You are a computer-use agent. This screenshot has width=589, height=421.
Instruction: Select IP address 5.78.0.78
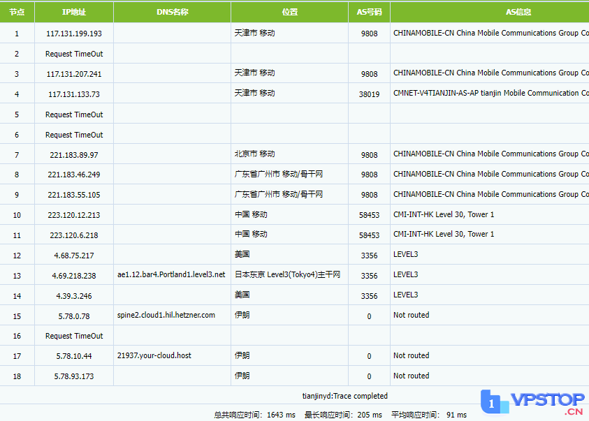74,316
